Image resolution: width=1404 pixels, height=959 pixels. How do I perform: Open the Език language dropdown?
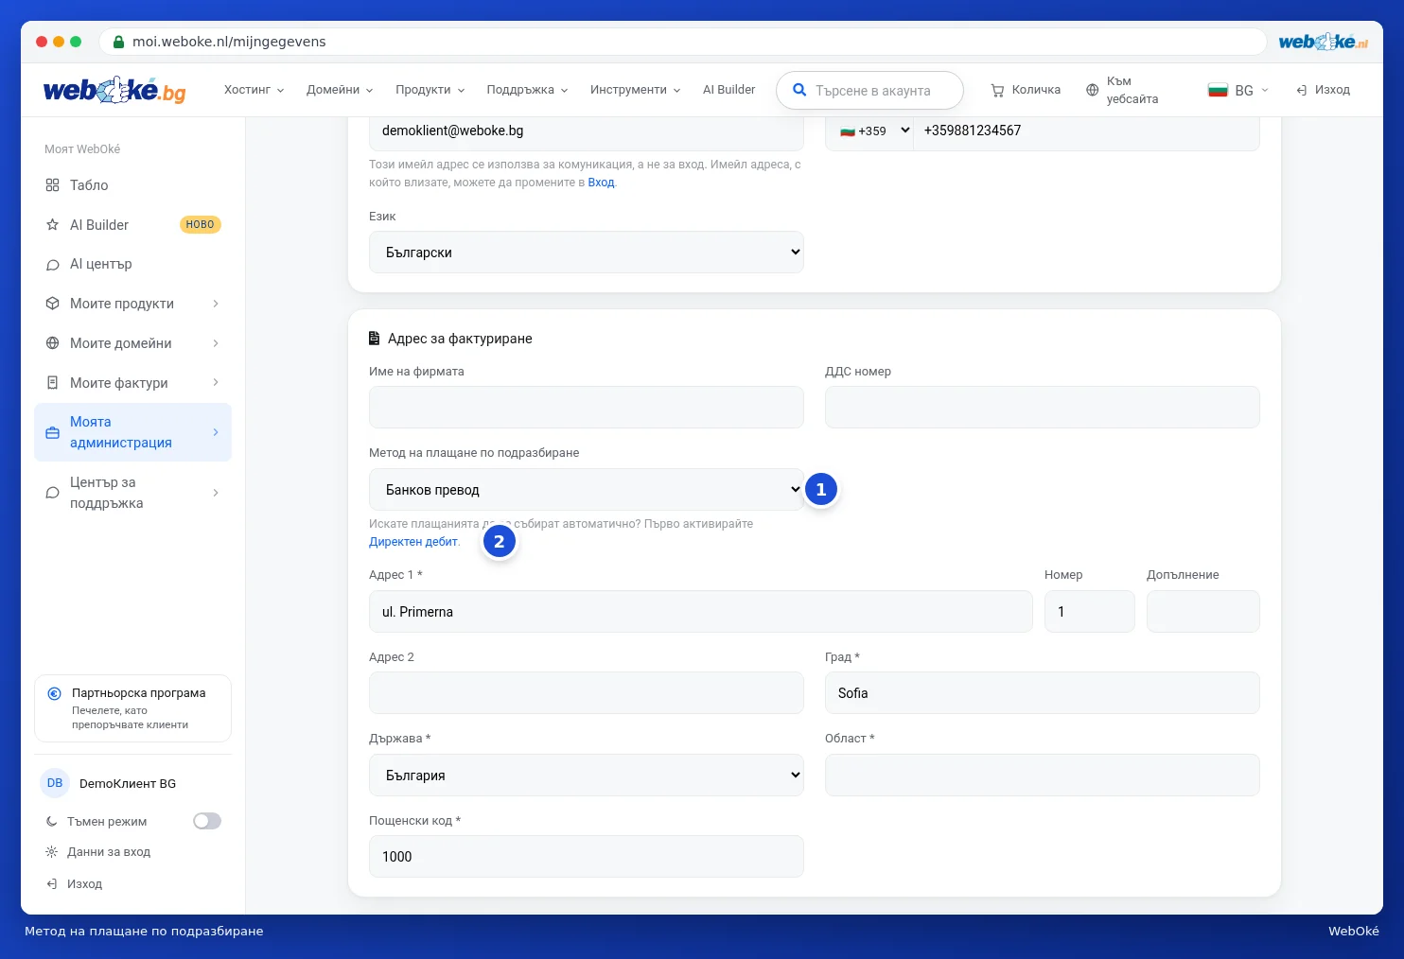pos(587,253)
